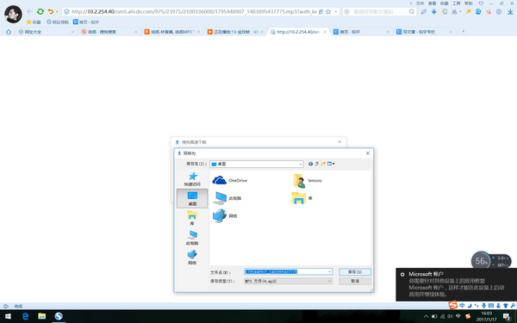Click the quick access star in sidebar
This screenshot has width=517, height=323.
(x=192, y=177)
